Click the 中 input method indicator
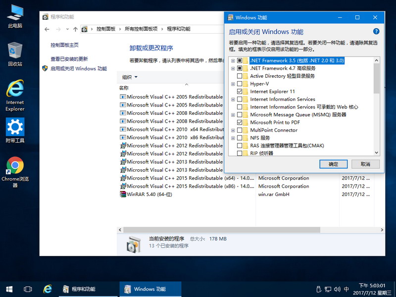This screenshot has height=297, width=396. click(346, 289)
